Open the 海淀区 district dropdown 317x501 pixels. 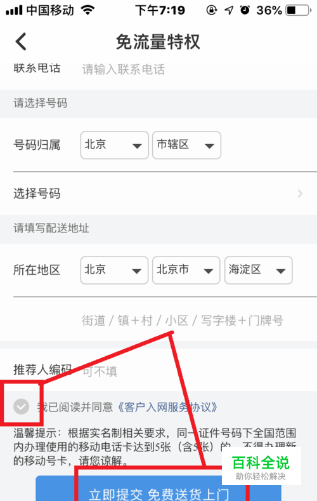258,270
